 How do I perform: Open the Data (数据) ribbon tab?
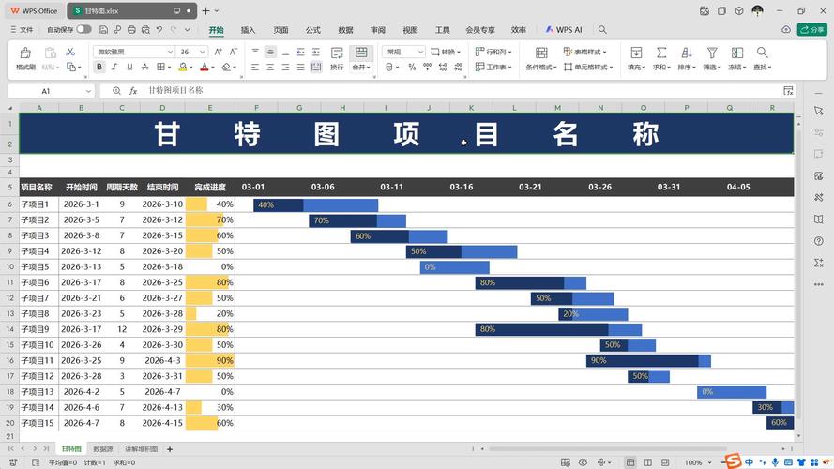click(345, 30)
